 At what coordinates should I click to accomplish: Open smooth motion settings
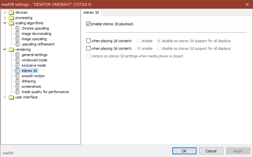33,76
